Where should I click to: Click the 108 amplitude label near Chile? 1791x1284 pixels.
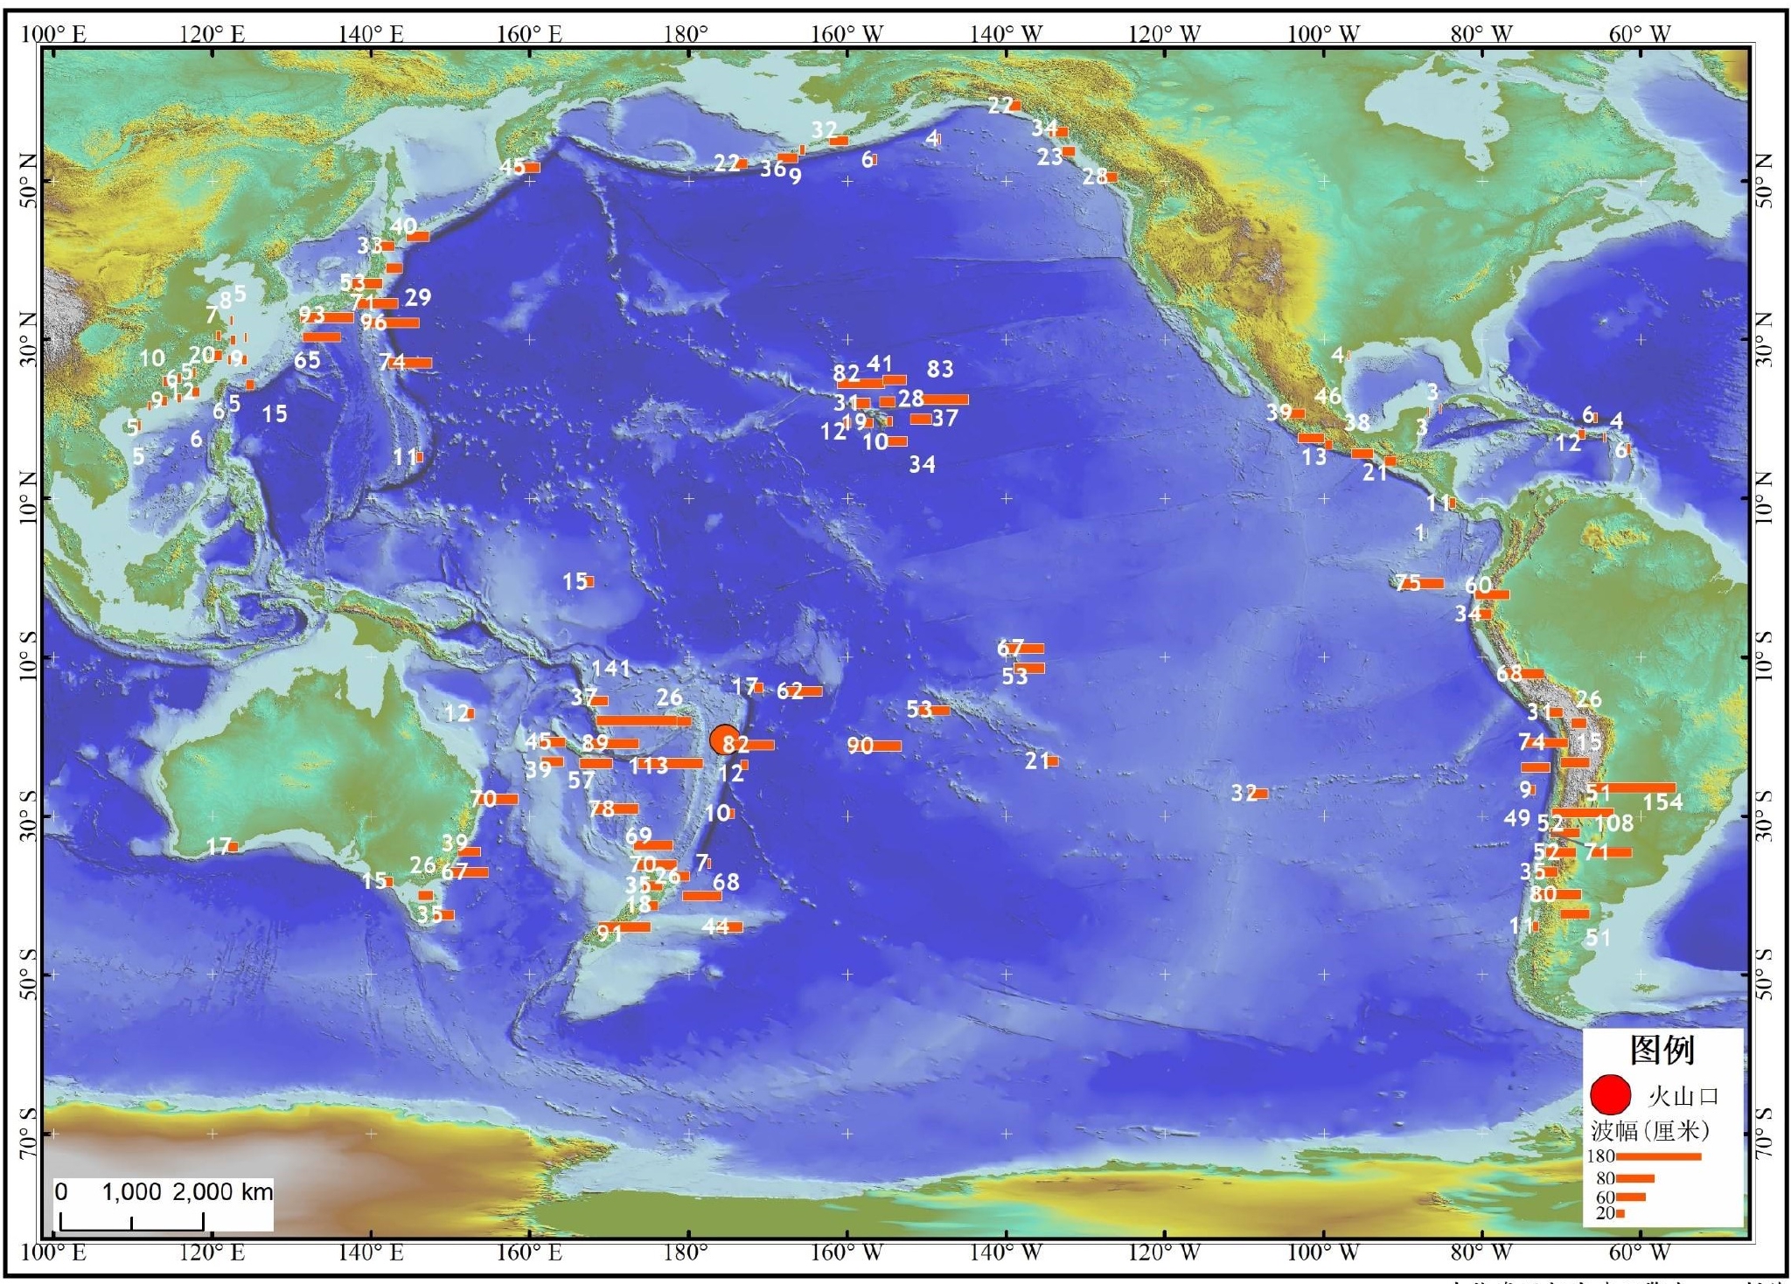click(1613, 822)
